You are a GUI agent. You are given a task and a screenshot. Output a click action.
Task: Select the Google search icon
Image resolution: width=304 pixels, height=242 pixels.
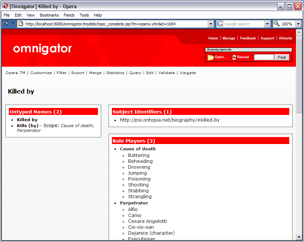219,23
